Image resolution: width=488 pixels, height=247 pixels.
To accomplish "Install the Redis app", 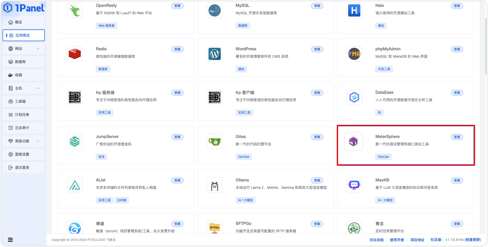I will click(x=177, y=49).
